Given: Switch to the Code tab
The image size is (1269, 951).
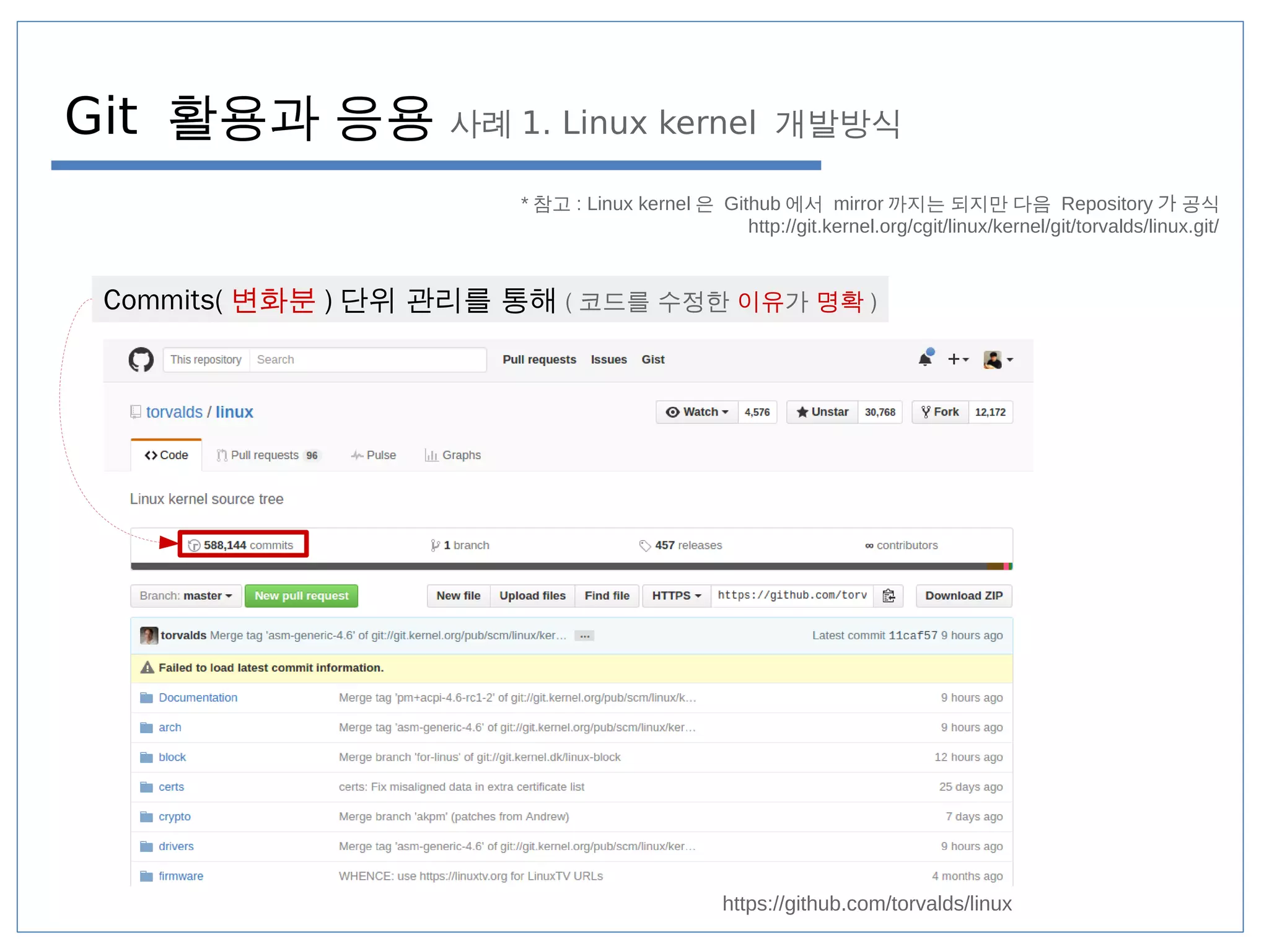Looking at the screenshot, I should click(x=166, y=455).
